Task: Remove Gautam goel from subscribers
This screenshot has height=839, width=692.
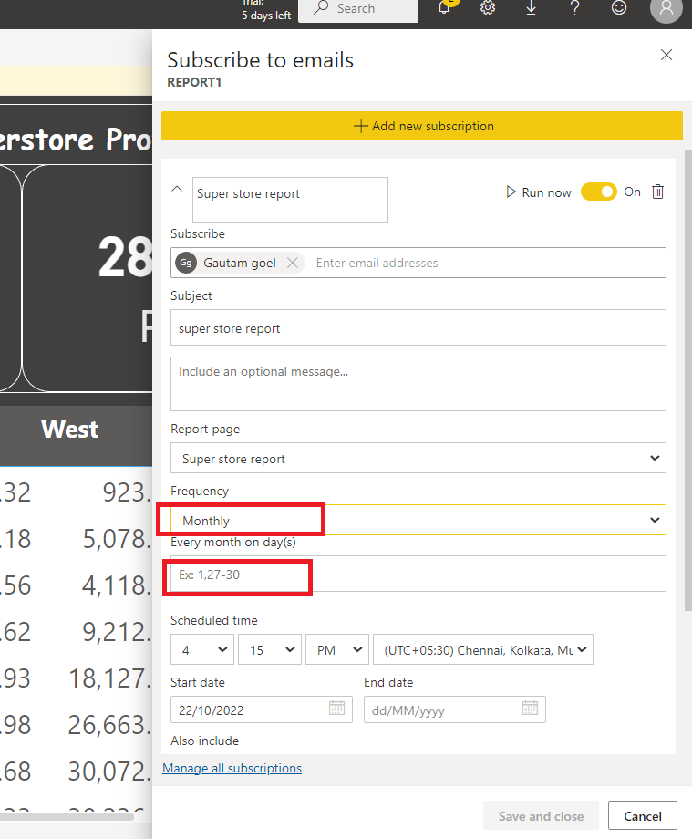Action: point(292,263)
